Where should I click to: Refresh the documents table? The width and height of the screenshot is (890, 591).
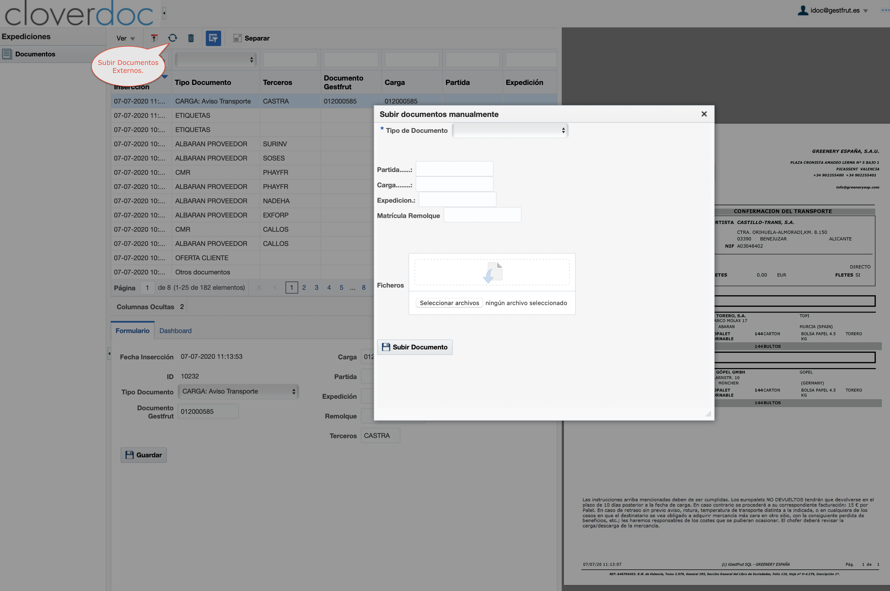(172, 38)
